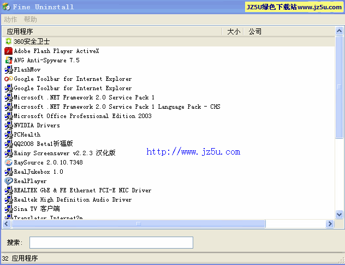This screenshot has height=265, width=345.
Task: Click the QQ2008 Beta1 icon
Action: tap(8, 144)
